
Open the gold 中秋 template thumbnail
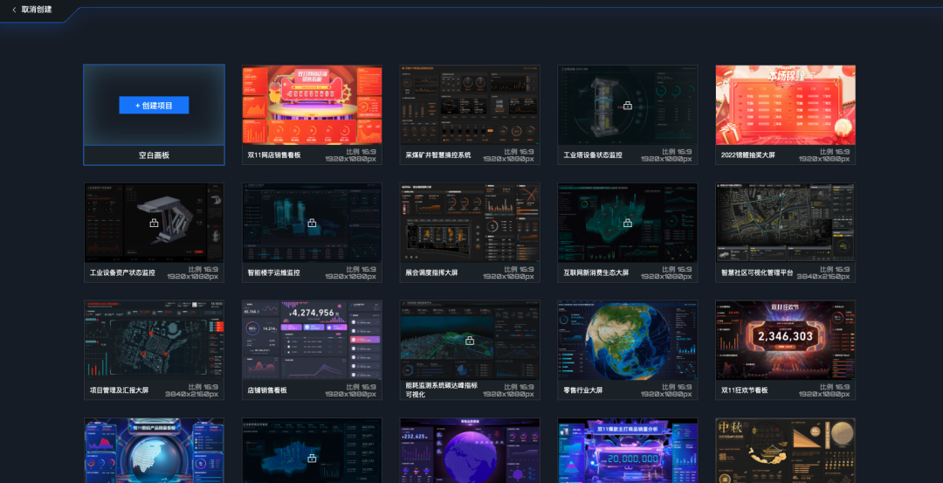[x=786, y=451]
